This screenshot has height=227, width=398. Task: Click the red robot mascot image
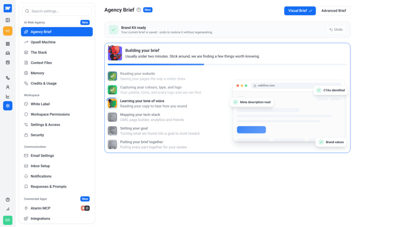115,53
